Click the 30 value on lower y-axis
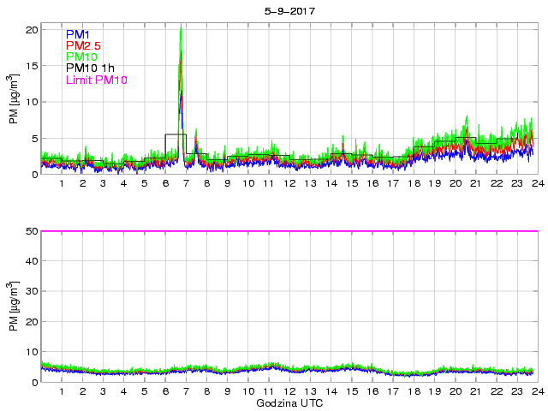Image resolution: width=548 pixels, height=411 pixels. pos(32,292)
